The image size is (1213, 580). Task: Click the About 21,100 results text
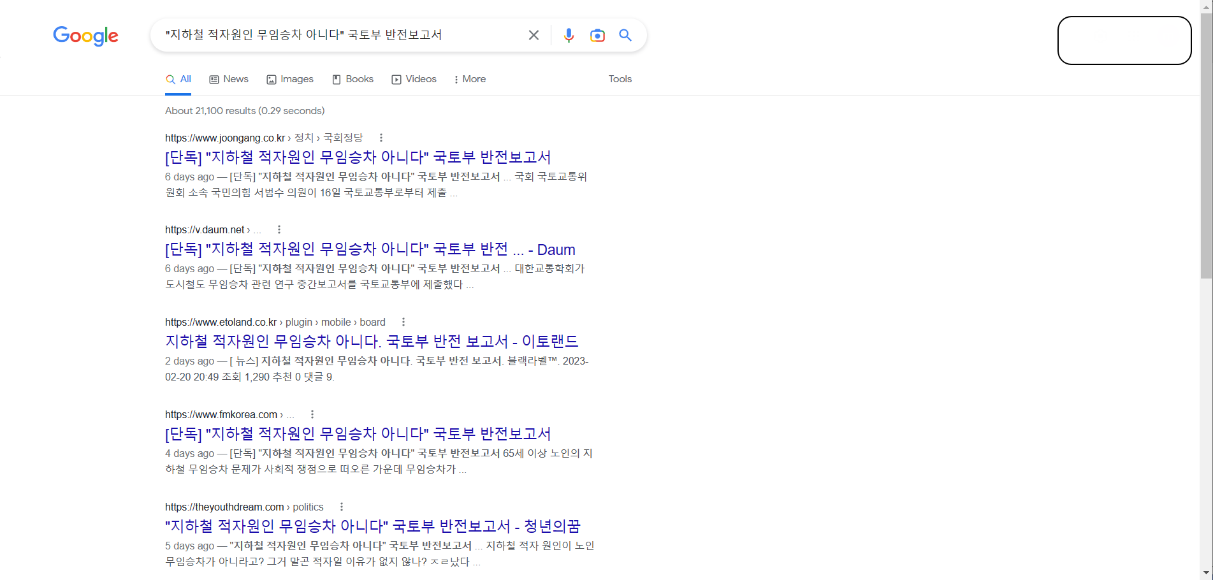pos(245,111)
